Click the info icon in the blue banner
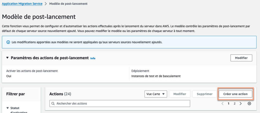The height and width of the screenshot is (113, 260). [x=8, y=42]
